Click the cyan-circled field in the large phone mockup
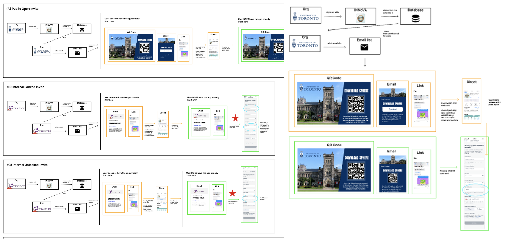505x239 pixels. tap(475, 190)
